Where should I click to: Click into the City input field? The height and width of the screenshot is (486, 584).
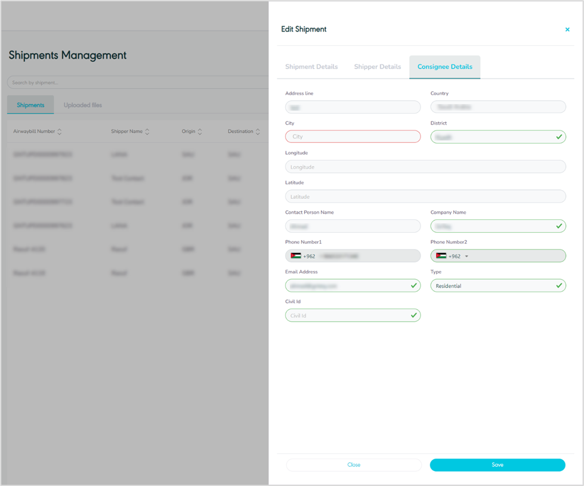353,137
